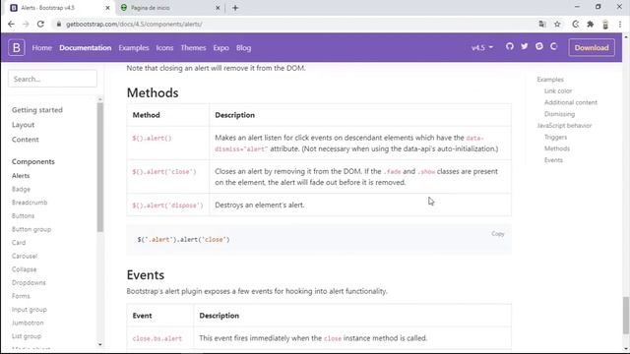Screen dimensions: 630x354
Task: Open Input group in the sidebar
Action: pyautogui.click(x=29, y=310)
